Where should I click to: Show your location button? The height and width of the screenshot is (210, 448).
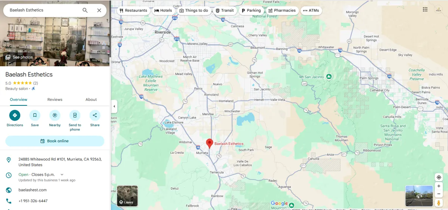(x=439, y=177)
